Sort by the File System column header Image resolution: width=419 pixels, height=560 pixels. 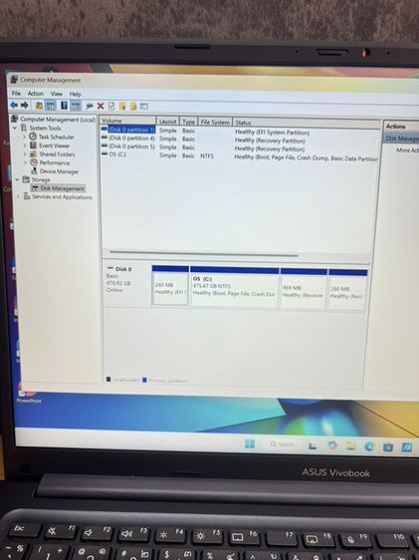click(x=215, y=123)
